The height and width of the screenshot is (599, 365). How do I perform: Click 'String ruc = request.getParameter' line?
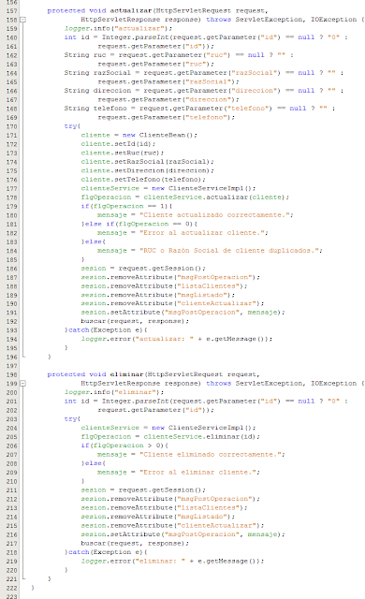(x=179, y=55)
